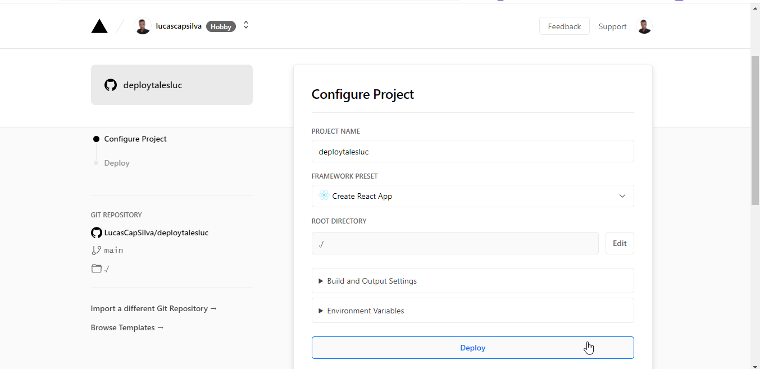Open the user profile avatar menu
Image resolution: width=760 pixels, height=369 pixels.
tap(644, 26)
